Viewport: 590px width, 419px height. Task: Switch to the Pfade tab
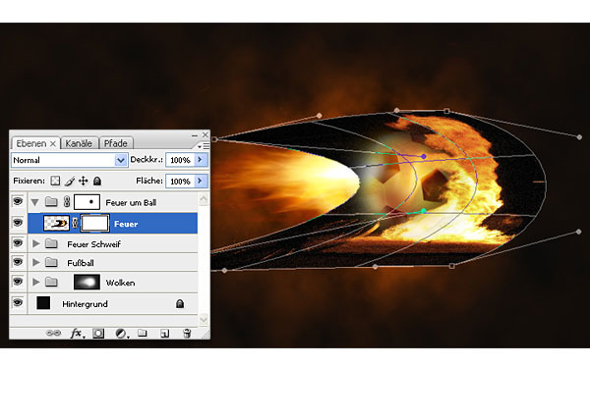tap(115, 143)
